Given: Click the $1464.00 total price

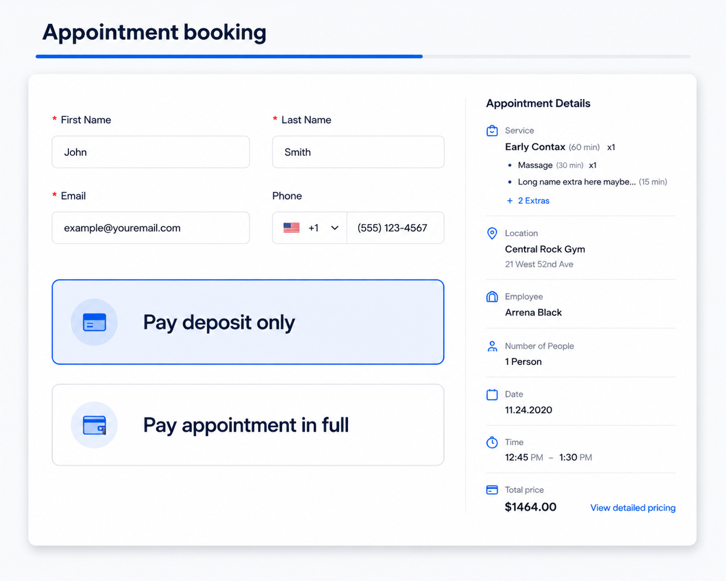Looking at the screenshot, I should (x=531, y=507).
